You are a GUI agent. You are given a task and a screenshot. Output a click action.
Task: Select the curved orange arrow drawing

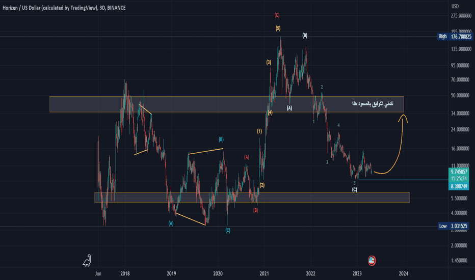pos(391,145)
